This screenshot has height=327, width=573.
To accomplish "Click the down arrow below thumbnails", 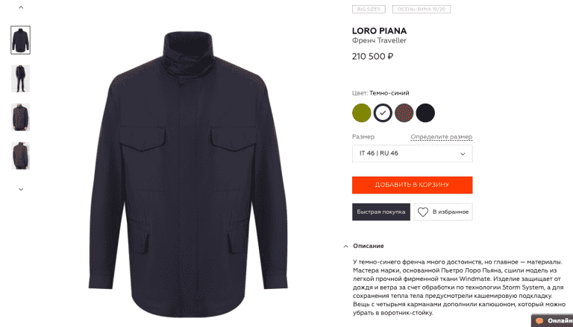I will (x=21, y=189).
